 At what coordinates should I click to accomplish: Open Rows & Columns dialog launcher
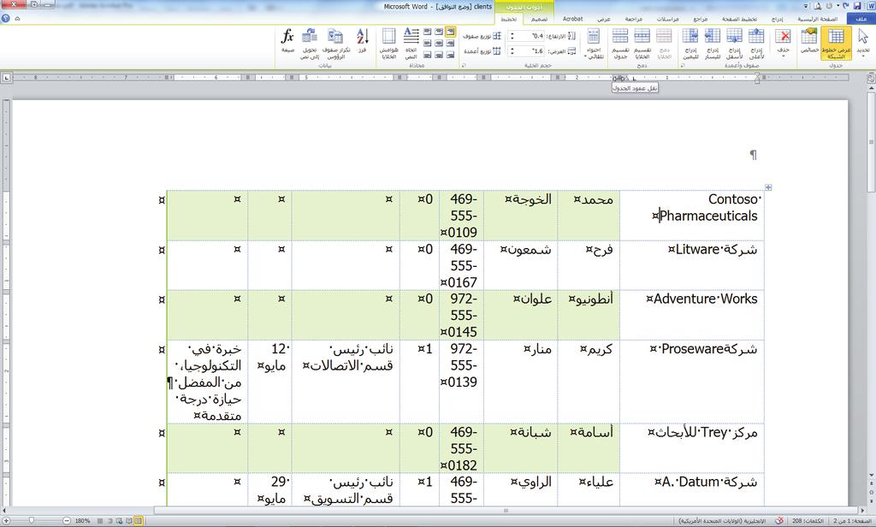click(x=682, y=65)
